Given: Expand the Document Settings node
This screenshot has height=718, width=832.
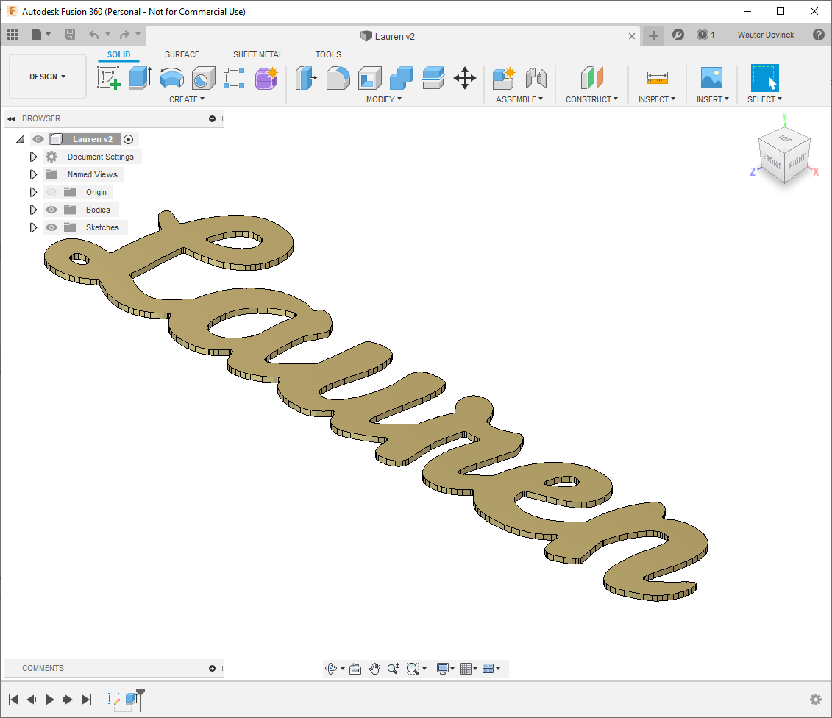Looking at the screenshot, I should pos(33,157).
